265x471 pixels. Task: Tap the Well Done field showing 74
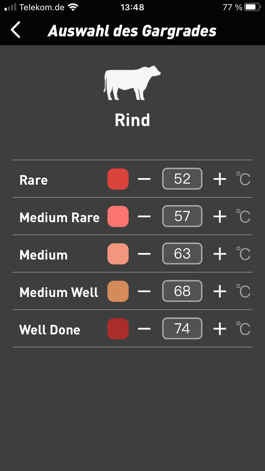coord(182,329)
